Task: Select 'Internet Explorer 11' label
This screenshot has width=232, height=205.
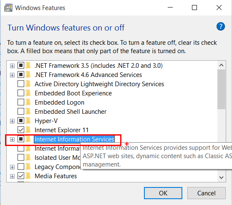Action: point(62,130)
